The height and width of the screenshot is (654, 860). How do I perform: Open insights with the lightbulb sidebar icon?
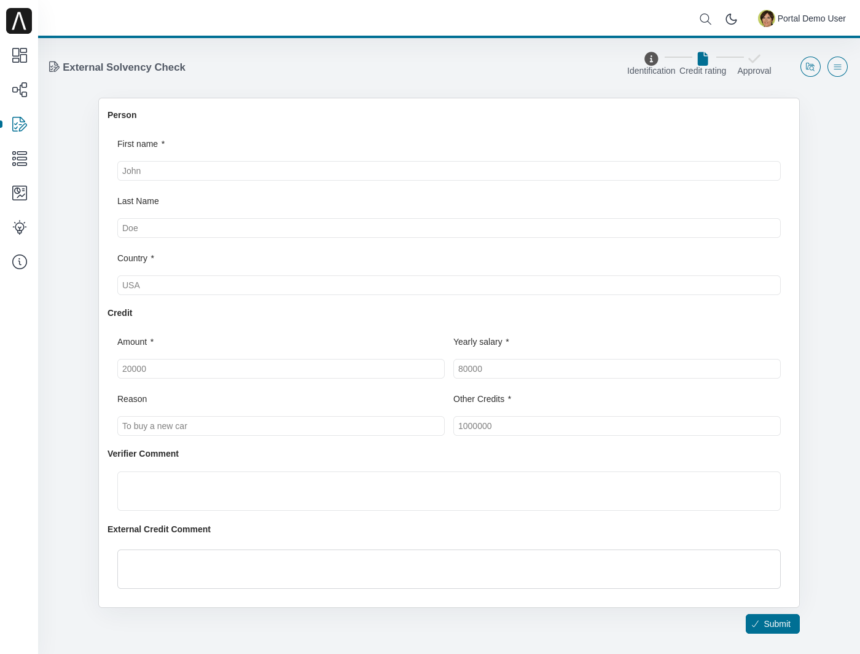coord(19,227)
